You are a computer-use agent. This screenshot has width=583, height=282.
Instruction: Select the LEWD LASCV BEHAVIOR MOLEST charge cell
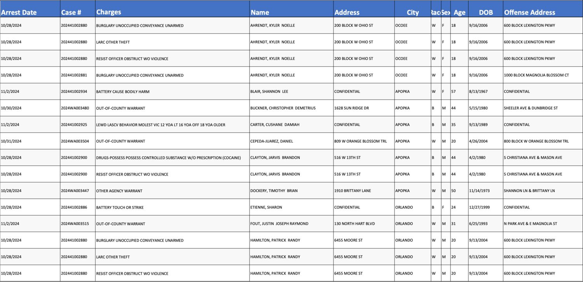point(173,125)
